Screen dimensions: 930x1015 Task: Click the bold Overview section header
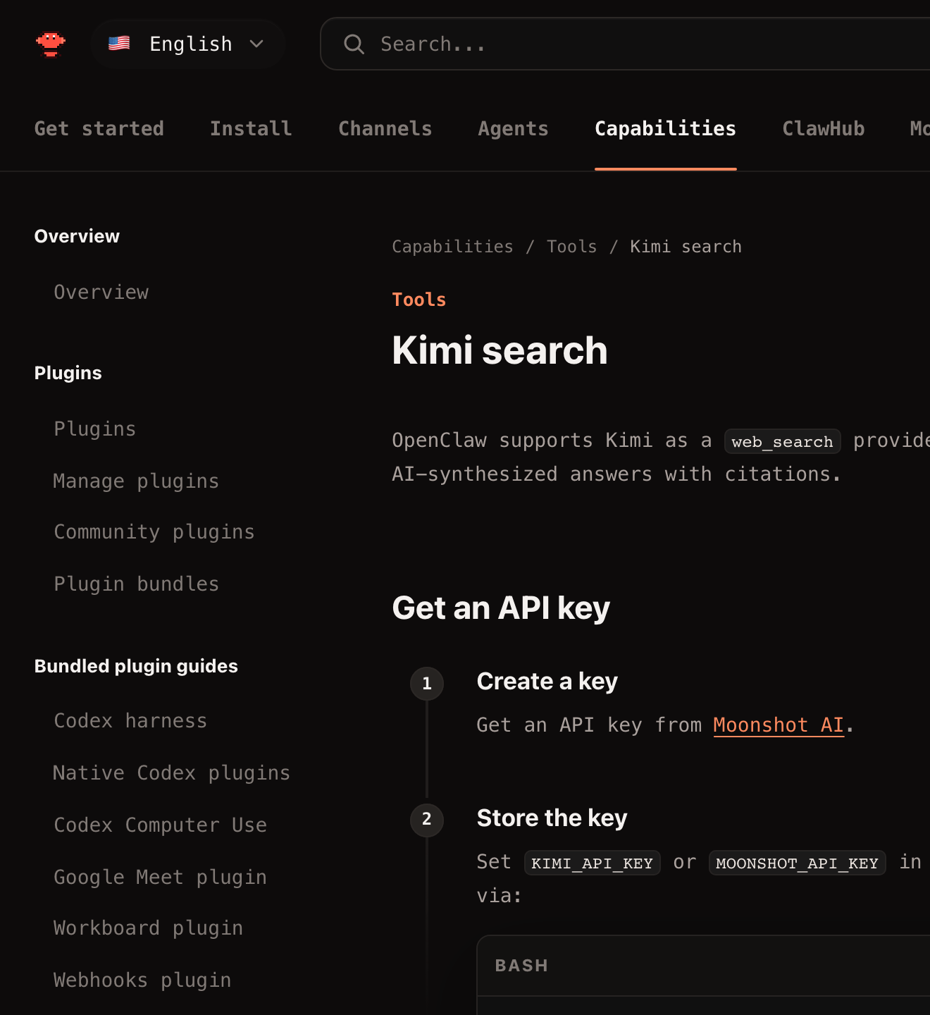77,236
